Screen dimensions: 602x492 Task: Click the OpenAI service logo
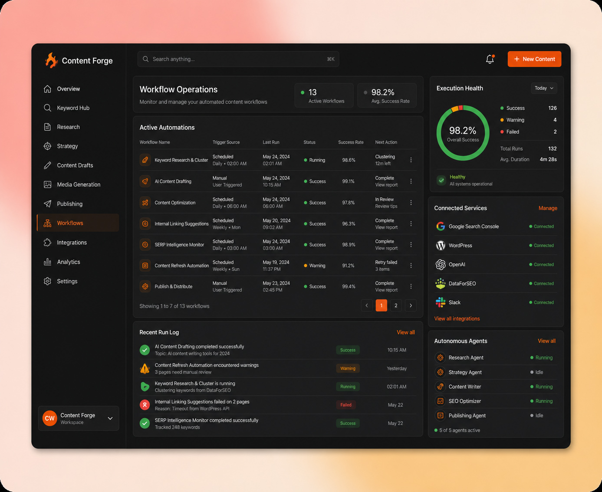point(441,264)
